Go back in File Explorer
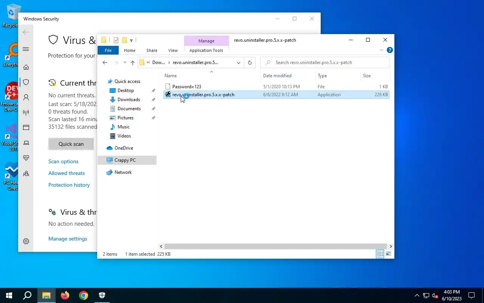 click(x=105, y=62)
